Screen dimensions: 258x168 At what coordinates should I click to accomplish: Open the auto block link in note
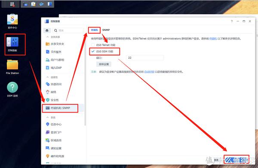(149, 72)
